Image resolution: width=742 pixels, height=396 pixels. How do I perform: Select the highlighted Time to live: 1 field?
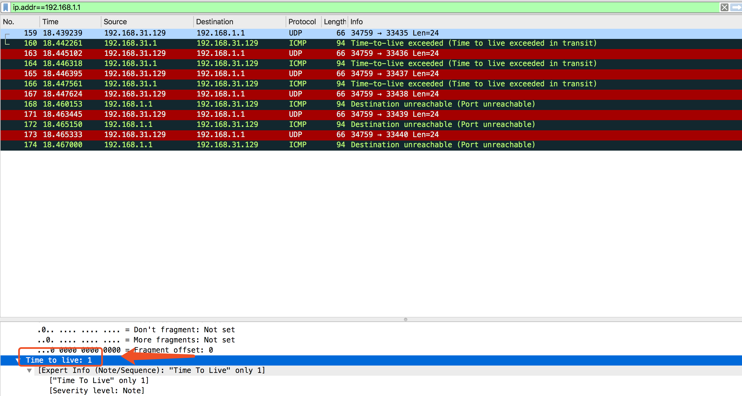point(59,360)
